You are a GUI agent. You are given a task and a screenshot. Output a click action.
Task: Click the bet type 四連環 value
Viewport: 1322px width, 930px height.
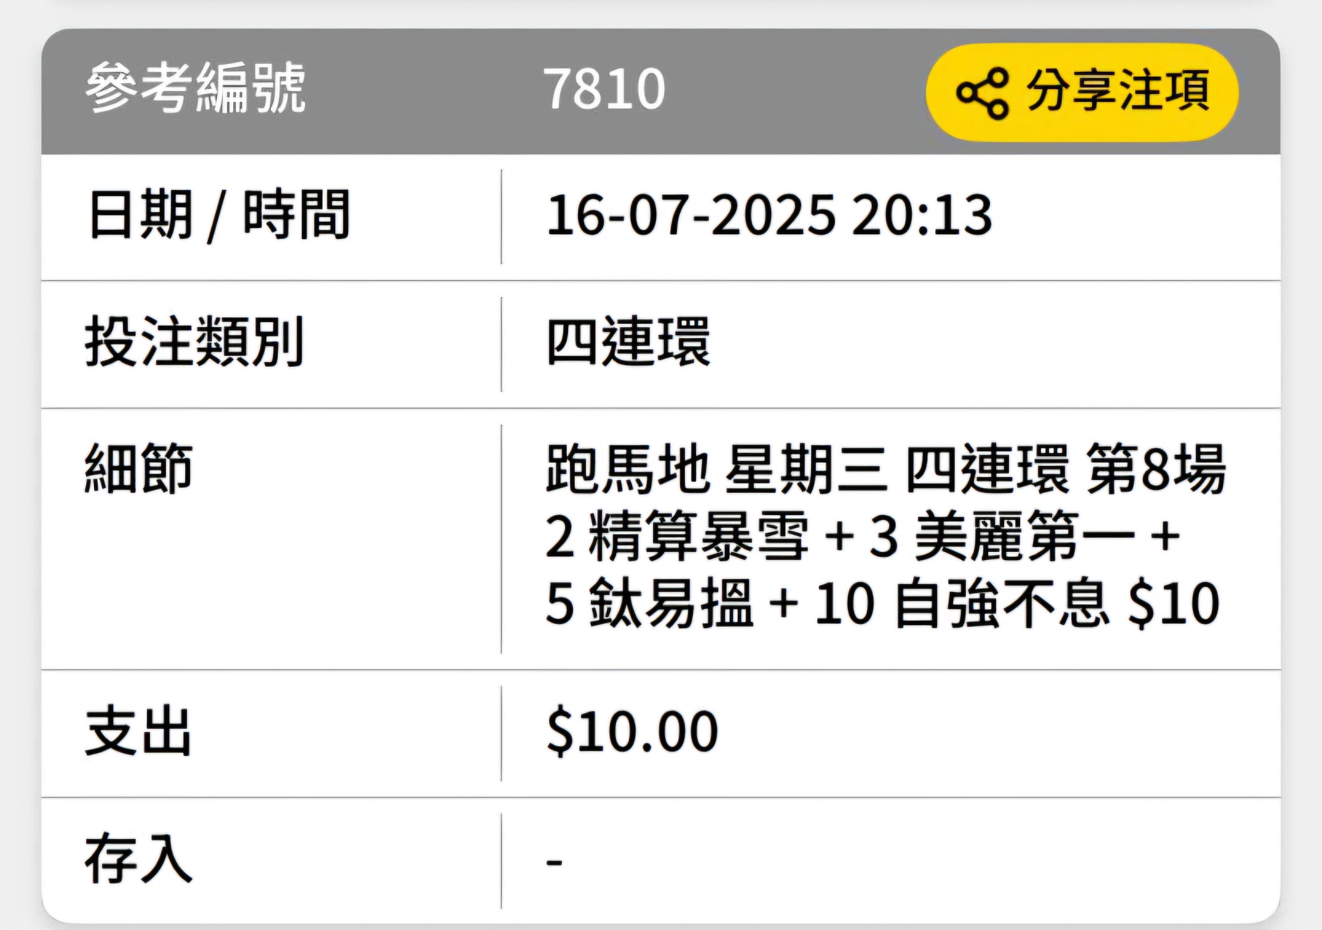point(628,342)
